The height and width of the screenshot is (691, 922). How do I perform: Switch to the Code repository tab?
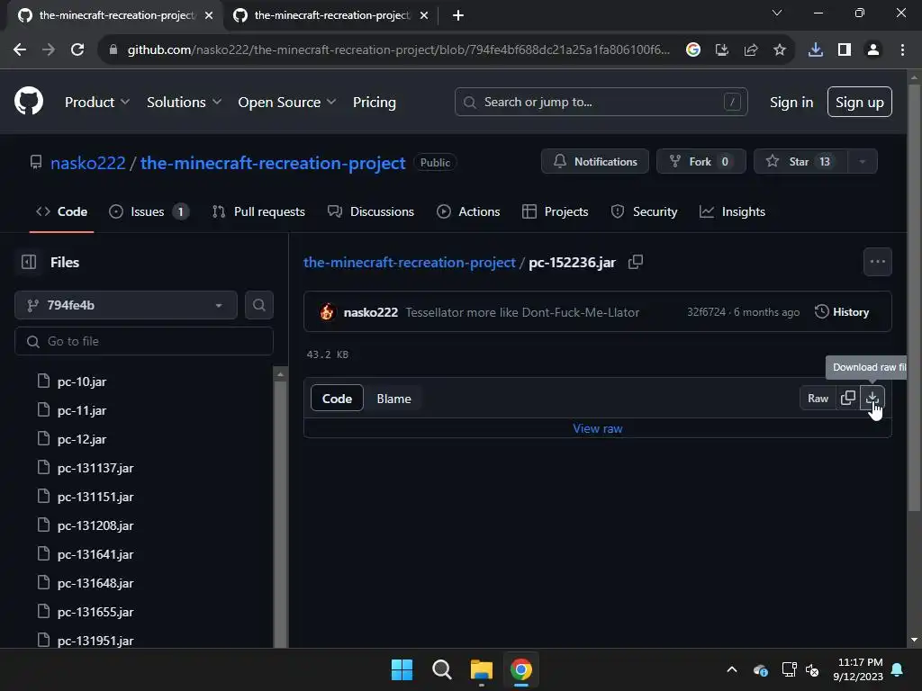coord(62,211)
